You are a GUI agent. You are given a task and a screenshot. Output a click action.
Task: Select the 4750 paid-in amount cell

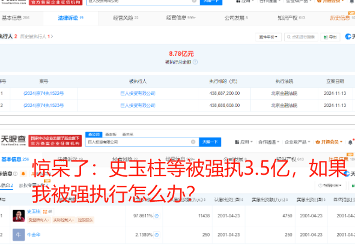click(x=287, y=216)
